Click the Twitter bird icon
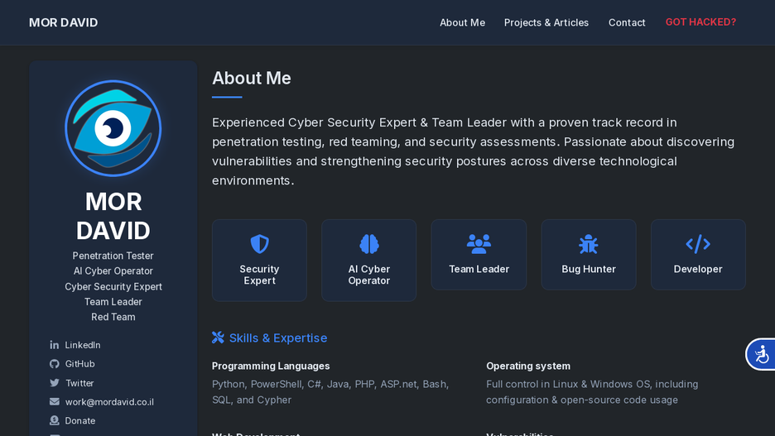This screenshot has height=436, width=775. (x=55, y=383)
